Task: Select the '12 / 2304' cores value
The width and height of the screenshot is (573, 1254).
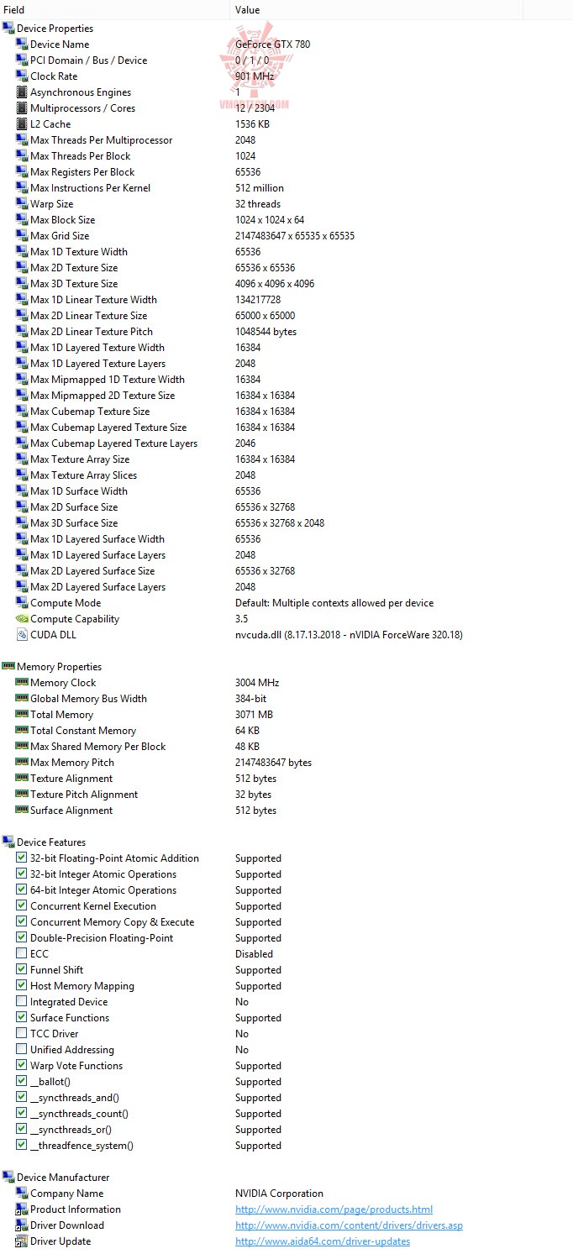Action: coord(255,108)
